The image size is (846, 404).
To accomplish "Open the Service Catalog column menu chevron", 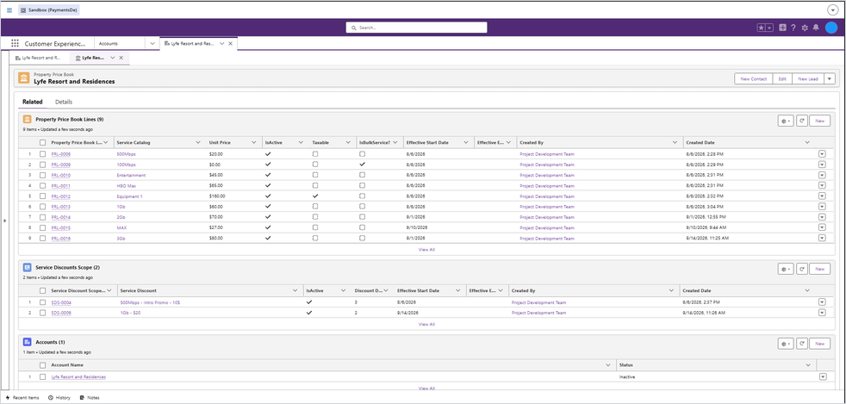I will click(198, 142).
